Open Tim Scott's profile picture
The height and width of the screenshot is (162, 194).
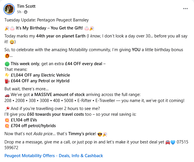[x=9, y=9]
